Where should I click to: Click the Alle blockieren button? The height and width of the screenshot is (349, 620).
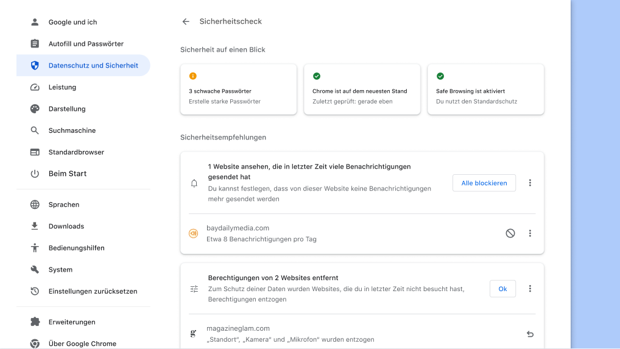click(x=484, y=183)
